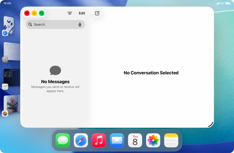Click the Safari compass icon in Stage Manager

[5, 33]
